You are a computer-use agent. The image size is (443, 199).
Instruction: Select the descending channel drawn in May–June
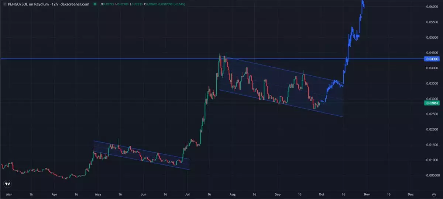point(142,155)
